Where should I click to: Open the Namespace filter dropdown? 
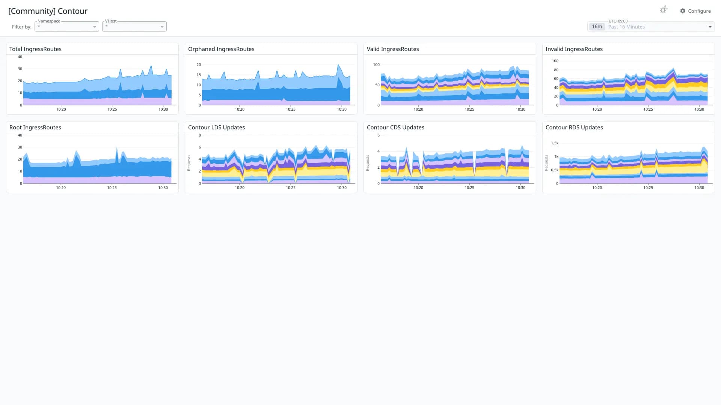67,27
